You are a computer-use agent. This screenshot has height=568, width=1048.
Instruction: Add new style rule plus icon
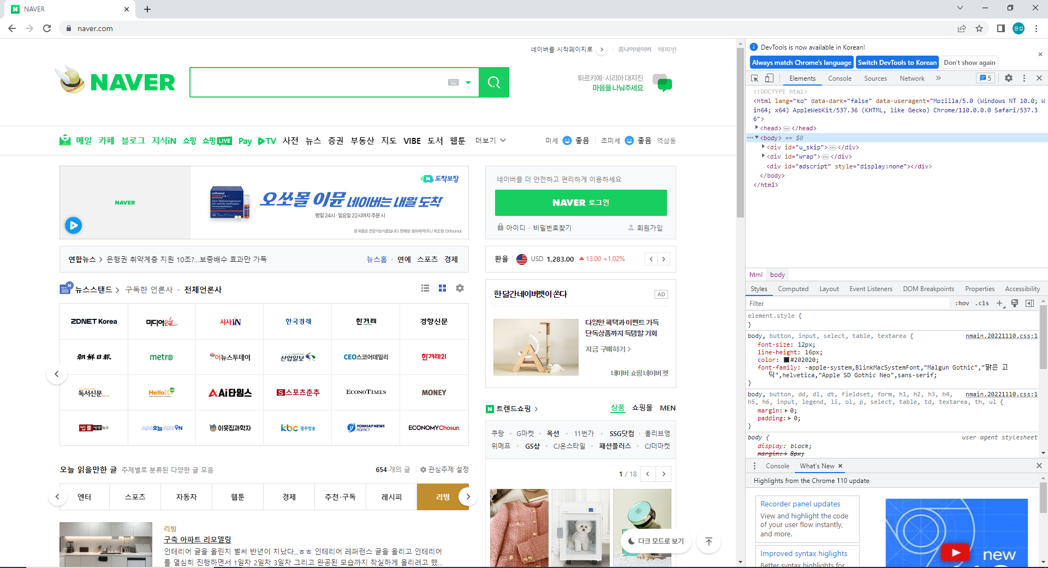click(x=999, y=303)
